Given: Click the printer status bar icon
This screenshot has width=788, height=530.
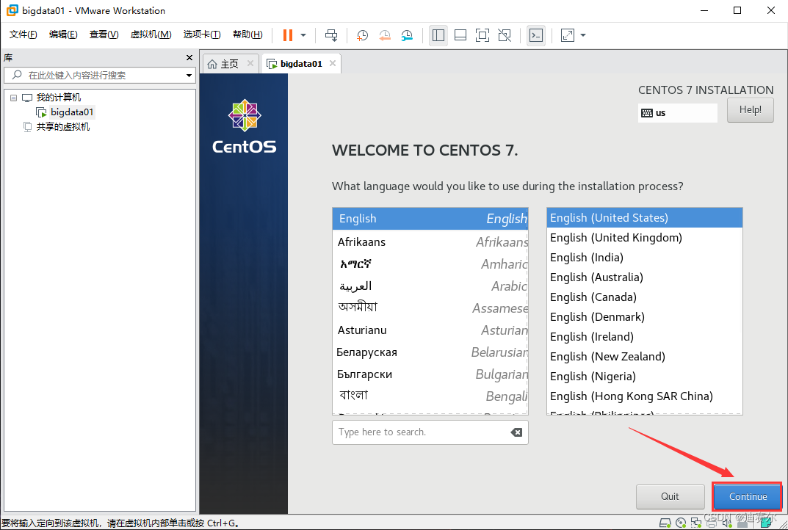Looking at the screenshot, I should (x=712, y=523).
